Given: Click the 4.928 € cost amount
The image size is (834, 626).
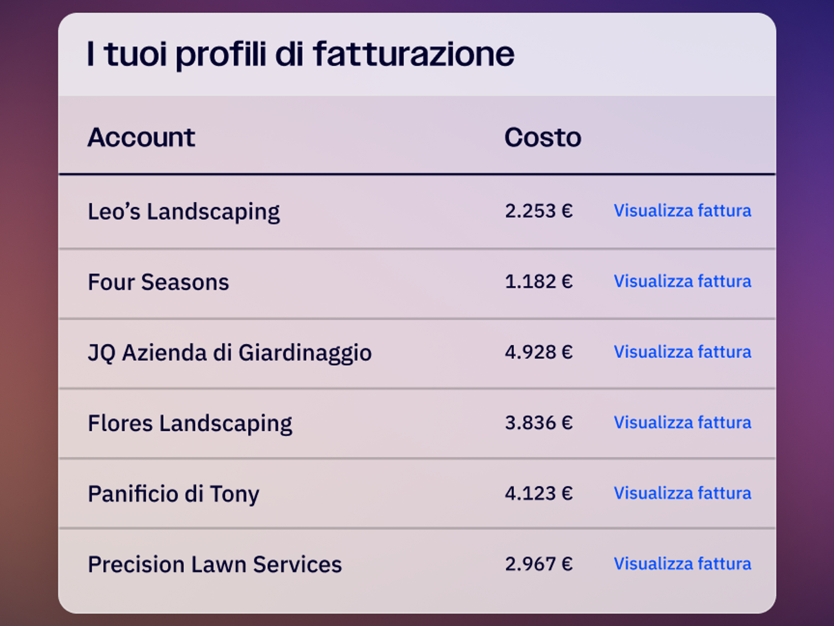Looking at the screenshot, I should (x=539, y=352).
